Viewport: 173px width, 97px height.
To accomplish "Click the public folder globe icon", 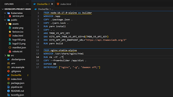I will pos(8,20).
